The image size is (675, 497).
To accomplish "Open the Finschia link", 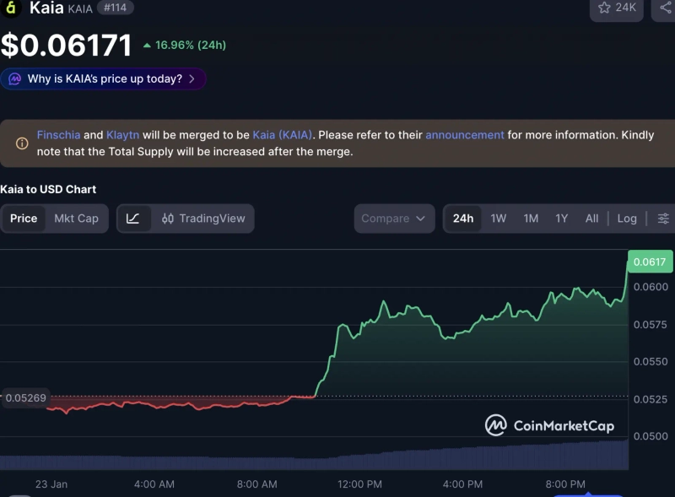I will click(58, 135).
